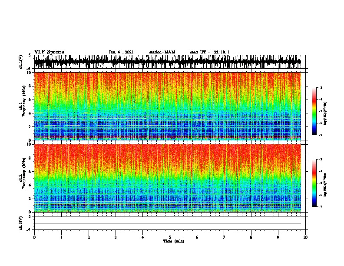
Task: Click the '10' kHz tick on ch.2 axis
Action: 30,144
